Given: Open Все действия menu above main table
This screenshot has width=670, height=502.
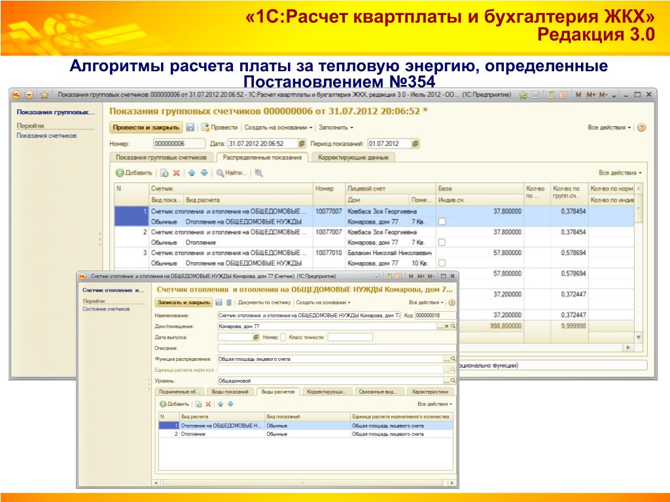Looking at the screenshot, I should pos(620,173).
